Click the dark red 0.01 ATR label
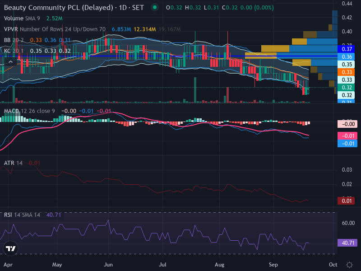The width and height of the screenshot is (361, 271). (346, 201)
